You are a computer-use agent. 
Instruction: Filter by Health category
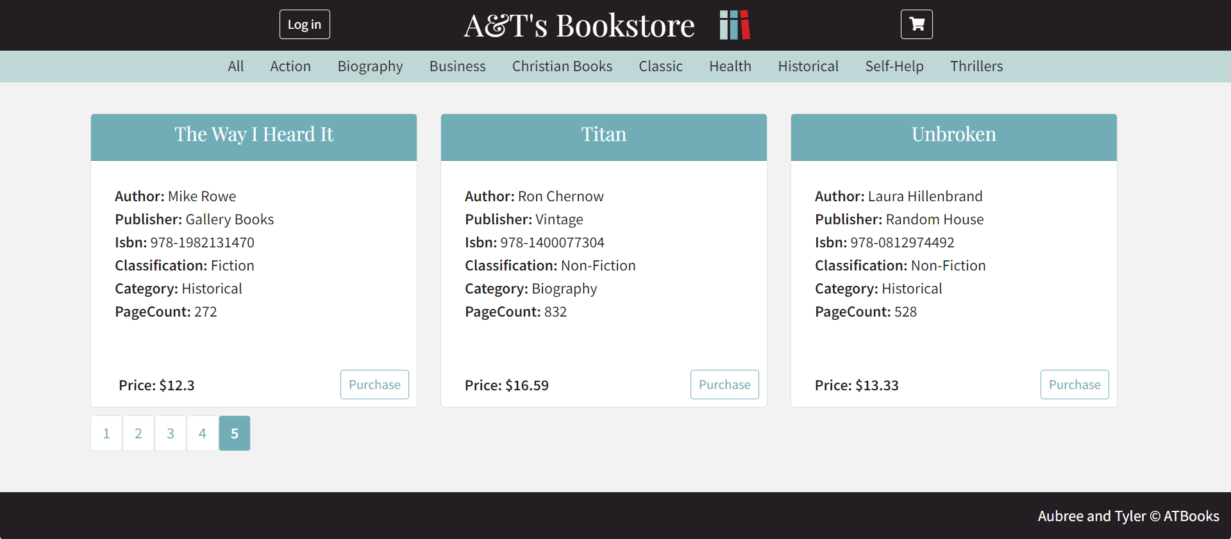coord(730,66)
